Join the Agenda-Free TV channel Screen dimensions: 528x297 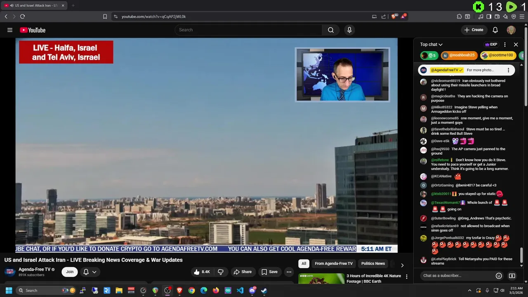click(70, 272)
